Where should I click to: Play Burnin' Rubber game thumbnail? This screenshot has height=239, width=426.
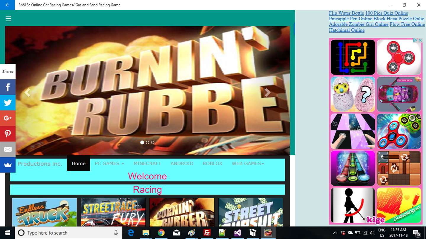click(182, 212)
